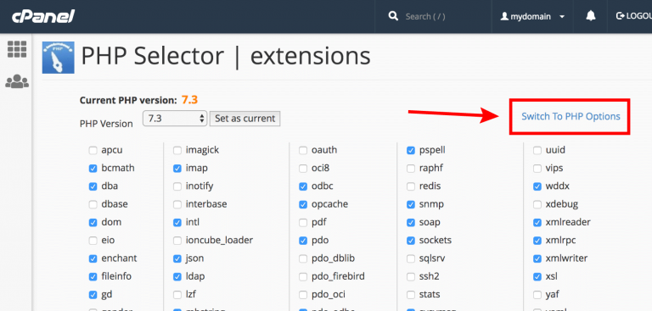
Task: Enable the ssh2 extension checkbox
Action: click(x=411, y=276)
